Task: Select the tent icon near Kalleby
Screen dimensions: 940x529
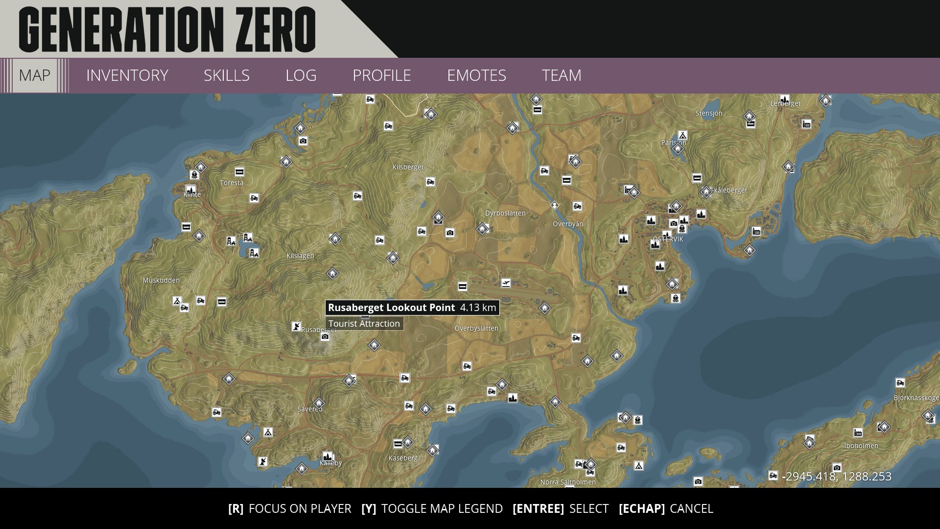Action: click(x=268, y=433)
